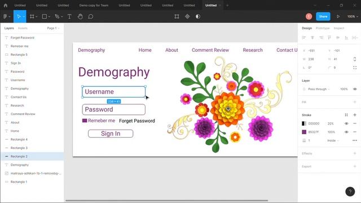The height and width of the screenshot is (203, 361).
Task: Open the Page 1 dropdown
Action: coord(53,28)
